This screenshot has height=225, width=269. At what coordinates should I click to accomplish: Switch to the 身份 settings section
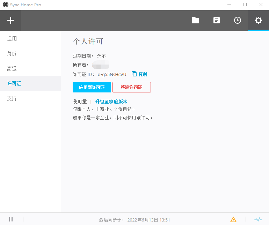[12, 54]
